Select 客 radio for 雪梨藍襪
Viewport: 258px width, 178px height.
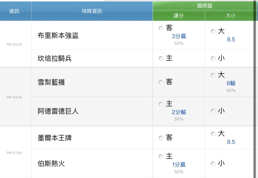tap(161, 82)
